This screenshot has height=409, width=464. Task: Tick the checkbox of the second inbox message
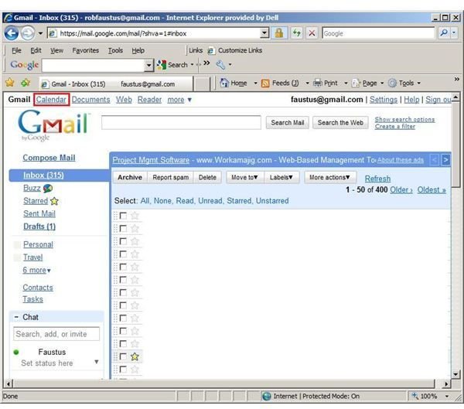[123, 229]
